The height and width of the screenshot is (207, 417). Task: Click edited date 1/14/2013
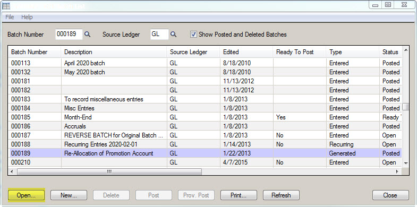pyautogui.click(x=237, y=144)
